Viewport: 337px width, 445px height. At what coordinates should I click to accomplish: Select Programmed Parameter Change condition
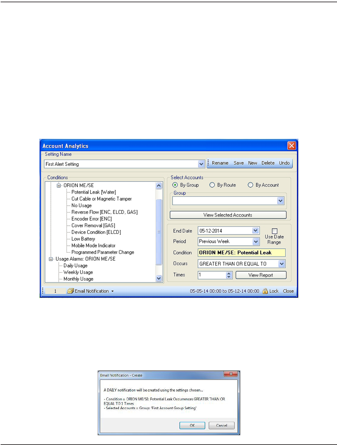tap(103, 252)
